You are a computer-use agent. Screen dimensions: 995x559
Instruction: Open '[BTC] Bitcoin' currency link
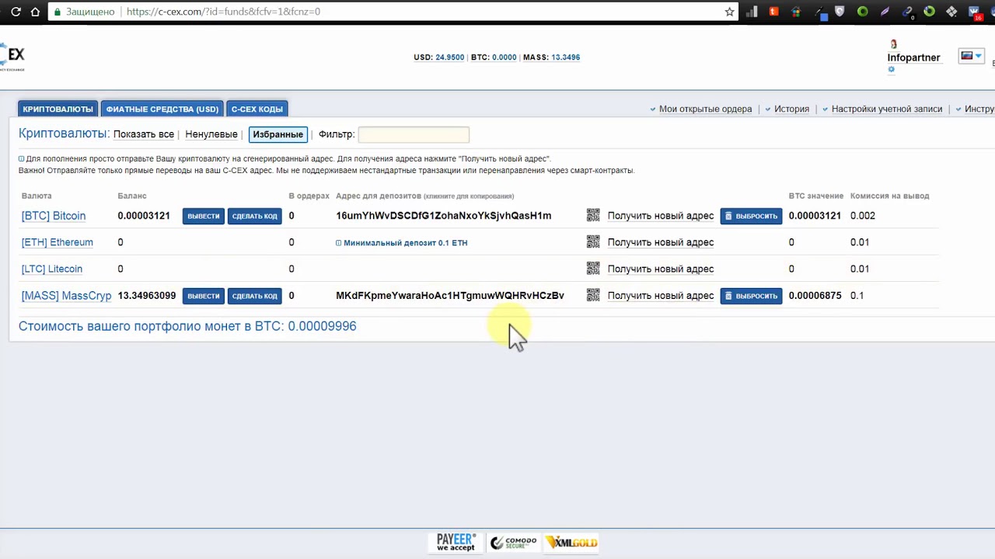click(x=54, y=216)
